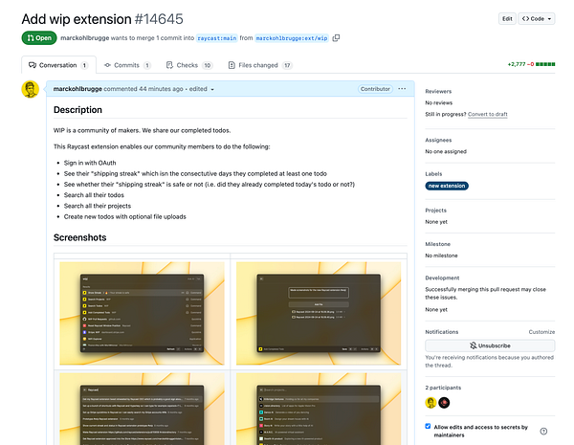Image resolution: width=574 pixels, height=445 pixels.
Task: Click the Screenshots heading
Action: coord(79,237)
